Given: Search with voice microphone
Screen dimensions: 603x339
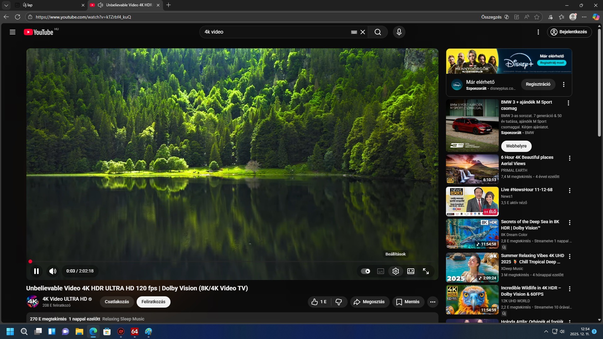Looking at the screenshot, I should tap(399, 32).
